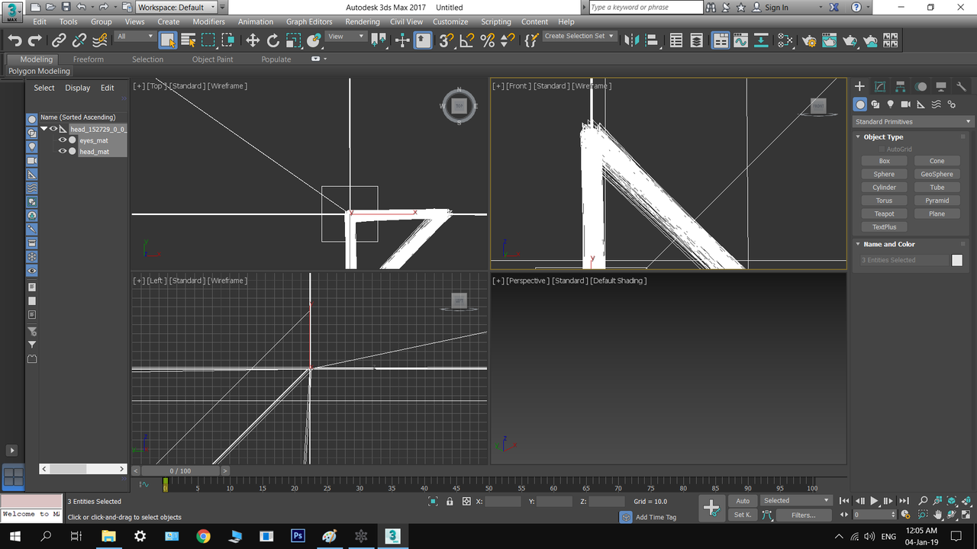This screenshot has height=549, width=977.
Task: Click the X coordinate input field
Action: tap(502, 501)
